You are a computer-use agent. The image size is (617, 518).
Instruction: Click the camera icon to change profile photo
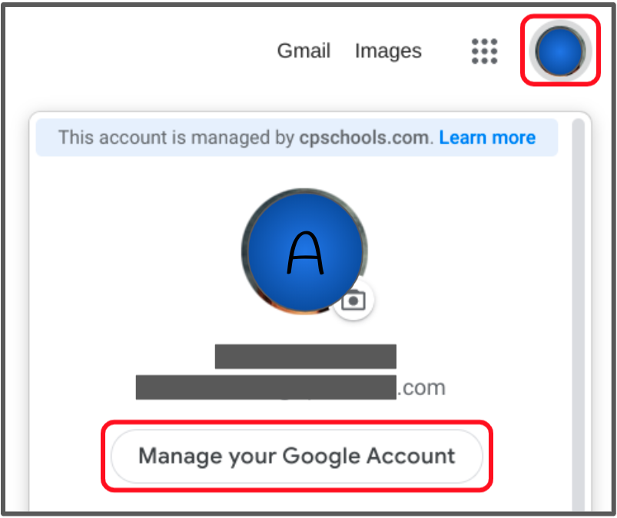coord(353,301)
